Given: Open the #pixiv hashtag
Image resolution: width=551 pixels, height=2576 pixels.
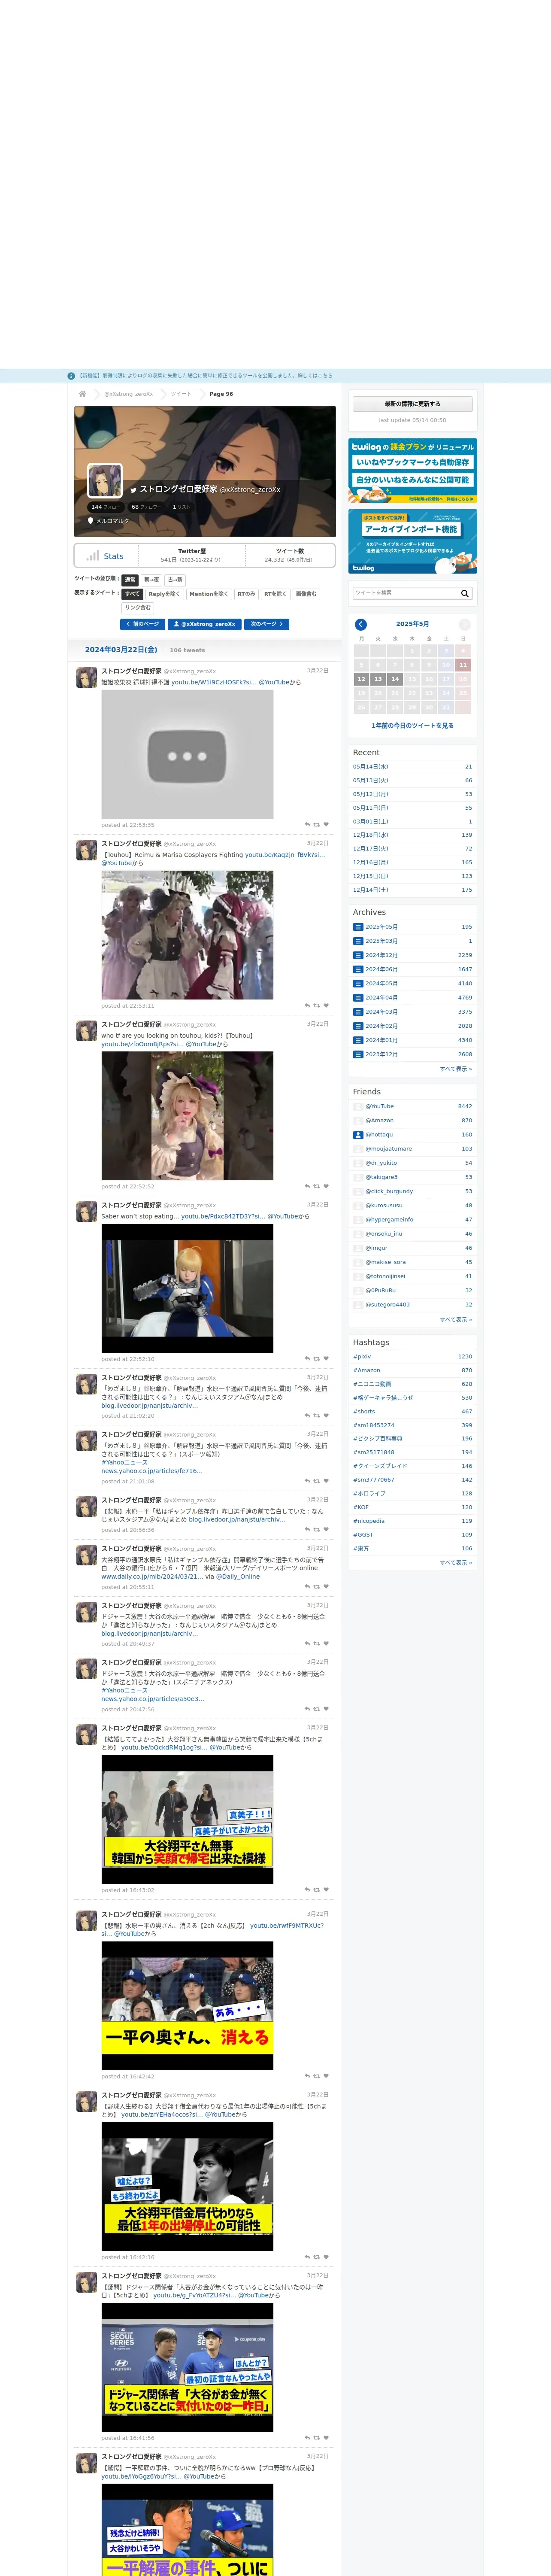Looking at the screenshot, I should tap(362, 1357).
